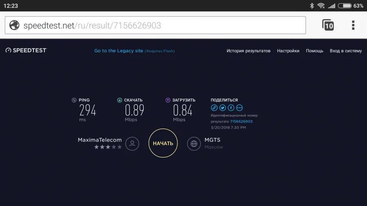Screen dimensions: 367x206
Task: Share result on Twitter
Action: pos(223,107)
